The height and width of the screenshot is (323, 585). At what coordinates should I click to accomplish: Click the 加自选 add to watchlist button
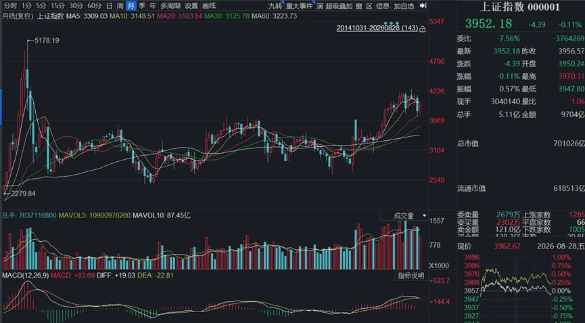(x=404, y=5)
